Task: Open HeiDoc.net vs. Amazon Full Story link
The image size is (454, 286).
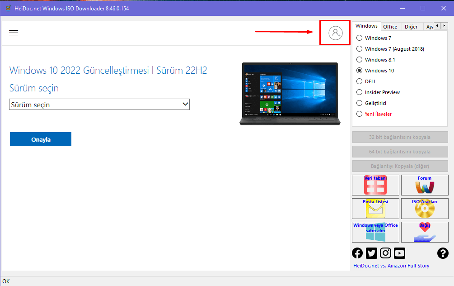Action: 391,266
